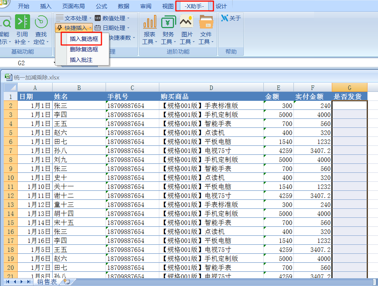Go to next sheet navigation arrow
Screen dimensions: 378x286
point(21,282)
